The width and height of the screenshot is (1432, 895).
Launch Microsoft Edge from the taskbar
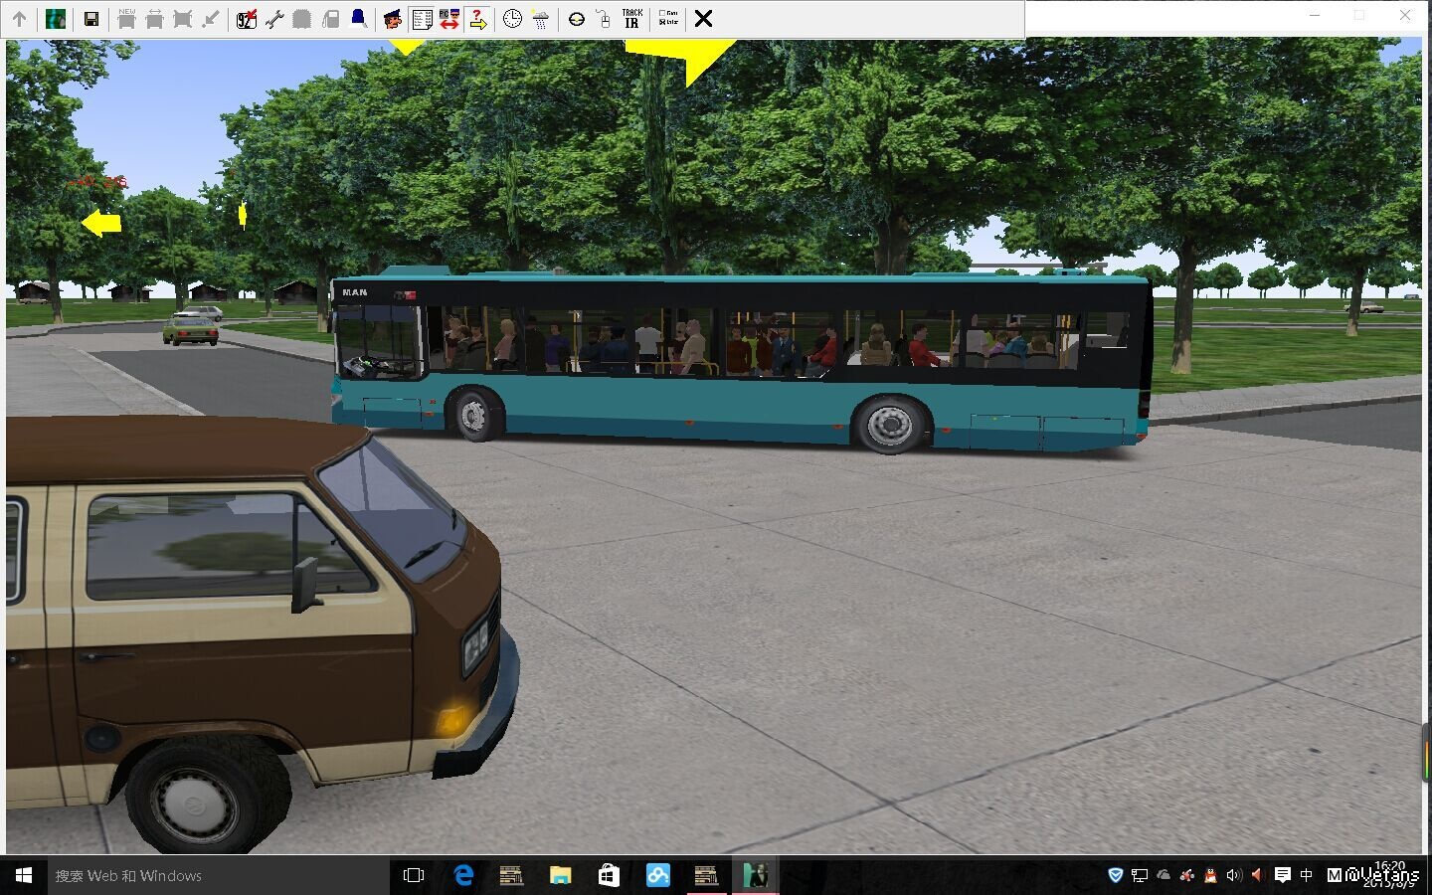coord(463,875)
